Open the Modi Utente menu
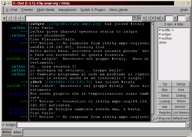Screen dimensions: 192x137 pos(46,10)
